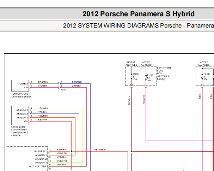The image size is (214, 171).
Task: Click "HOT AT ALL TIMES" above Fuse 53
Action: (146, 64)
